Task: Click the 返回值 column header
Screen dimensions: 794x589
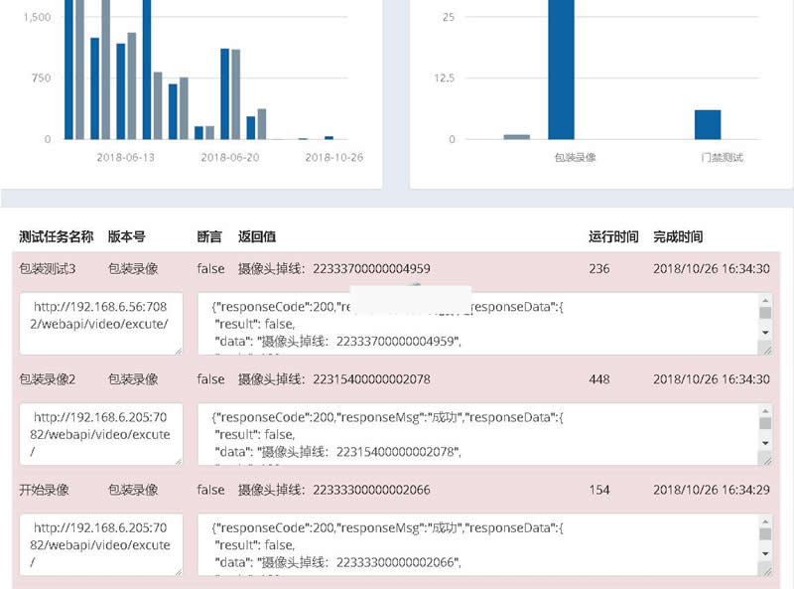Action: [257, 236]
